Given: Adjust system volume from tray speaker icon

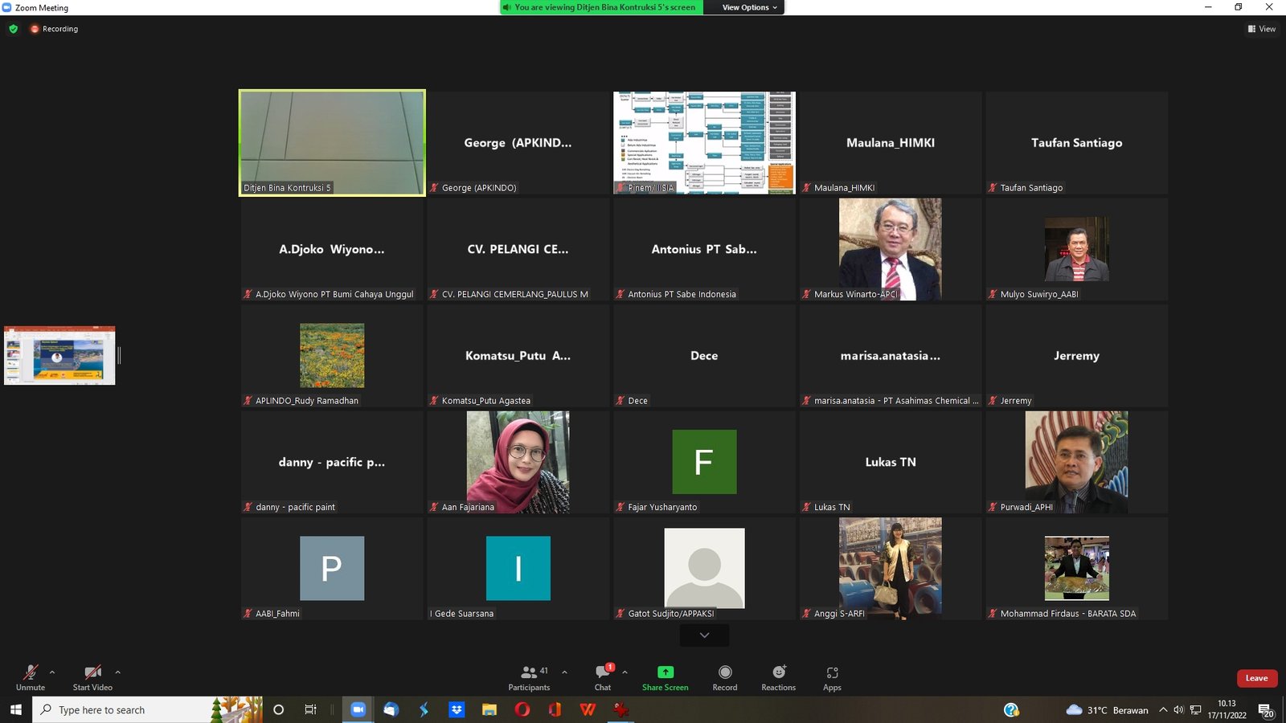Looking at the screenshot, I should coord(1178,710).
